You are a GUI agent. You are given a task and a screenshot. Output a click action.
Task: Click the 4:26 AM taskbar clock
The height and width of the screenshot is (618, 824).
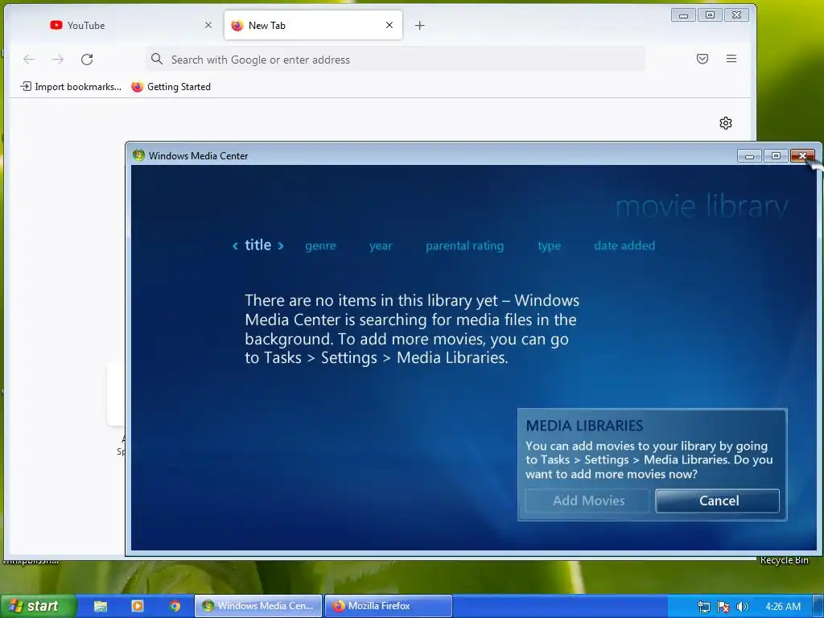[783, 607]
